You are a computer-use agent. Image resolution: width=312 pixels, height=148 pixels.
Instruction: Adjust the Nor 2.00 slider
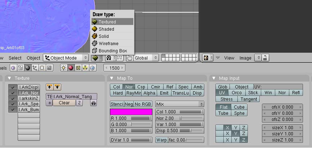pos(180,118)
